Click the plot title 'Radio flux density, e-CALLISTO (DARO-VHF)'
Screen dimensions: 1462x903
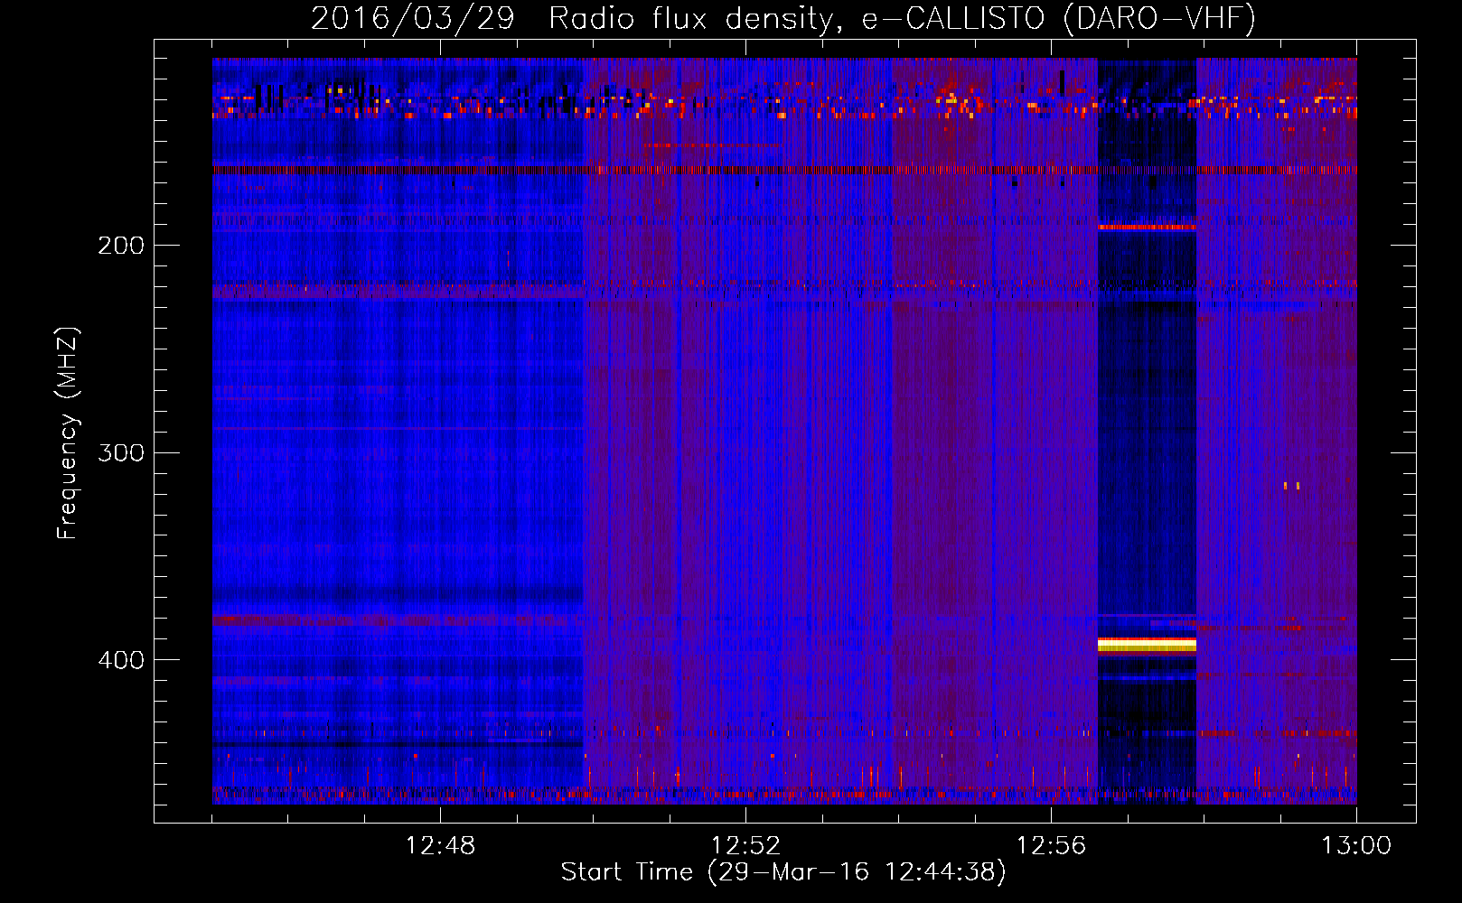coord(902,18)
